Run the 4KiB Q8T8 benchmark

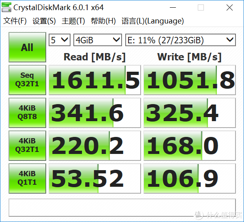coord(27,113)
